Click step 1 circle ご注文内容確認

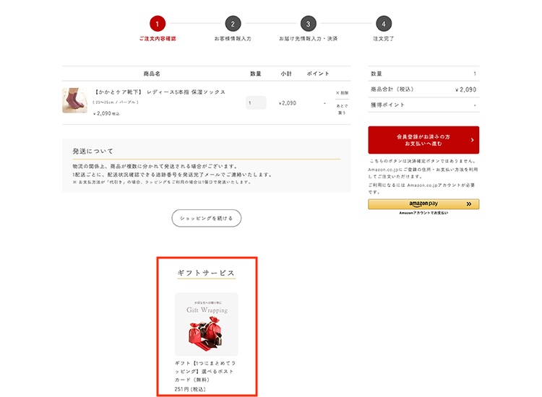pyautogui.click(x=158, y=24)
